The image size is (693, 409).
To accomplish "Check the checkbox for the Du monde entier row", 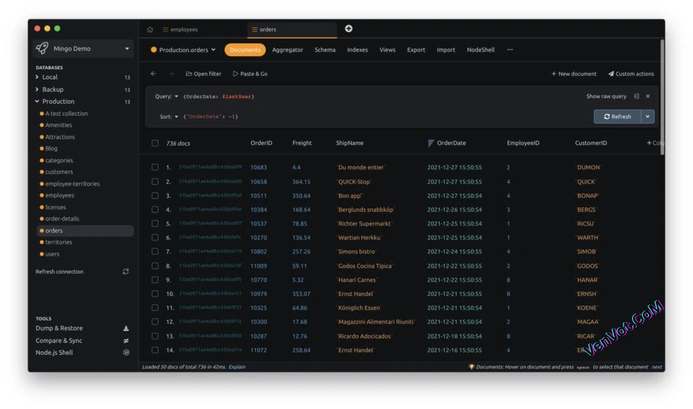I will coord(155,167).
